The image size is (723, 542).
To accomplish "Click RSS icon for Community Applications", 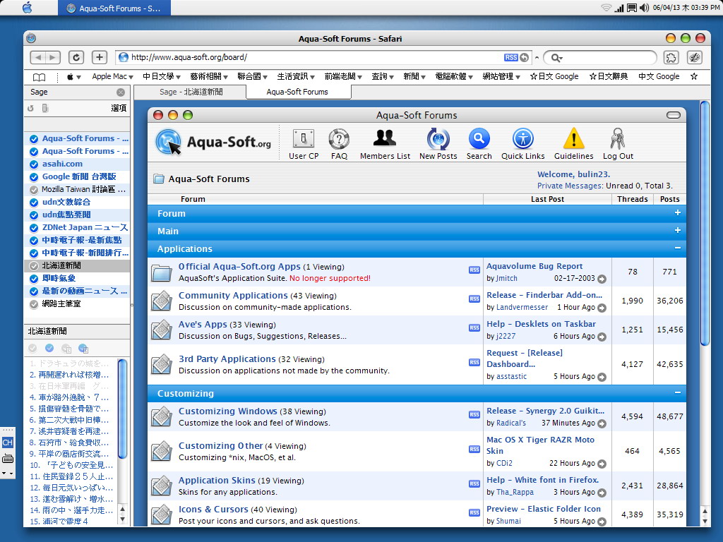I will pyautogui.click(x=474, y=299).
